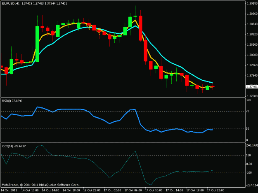This screenshot has width=258, height=193.
Task: Click the 1.38080 price scale label
Action: pyautogui.click(x=252, y=55)
